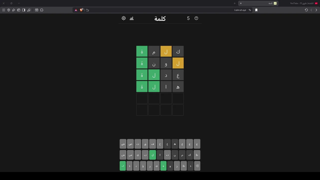Tap the ن key on the keyboard
Image resolution: width=320 pixels, height=180 pixels.
point(175,155)
